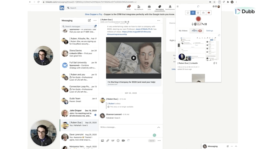Choose the red YouTube import option
The width and height of the screenshot is (265, 149).
coord(209,13)
